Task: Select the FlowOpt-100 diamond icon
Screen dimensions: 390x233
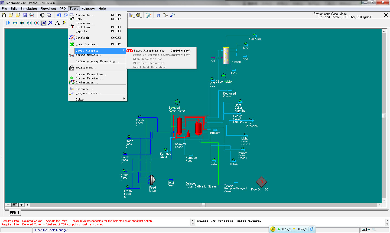Action: 261,182
